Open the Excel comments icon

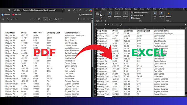pyautogui.click(x=184, y=9)
